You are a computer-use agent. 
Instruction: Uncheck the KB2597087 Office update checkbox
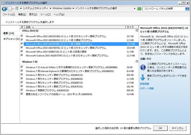(22, 44)
